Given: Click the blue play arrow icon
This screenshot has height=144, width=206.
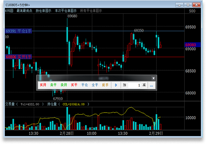Looking at the screenshot, I should click(116, 85).
